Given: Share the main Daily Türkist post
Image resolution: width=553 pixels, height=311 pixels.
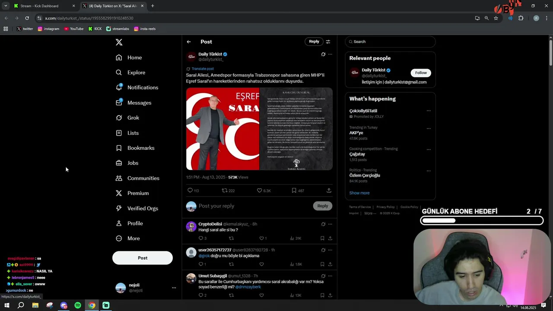Looking at the screenshot, I should coord(329,190).
